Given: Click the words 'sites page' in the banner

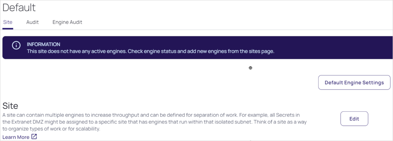Looking at the screenshot, I should (260, 51).
